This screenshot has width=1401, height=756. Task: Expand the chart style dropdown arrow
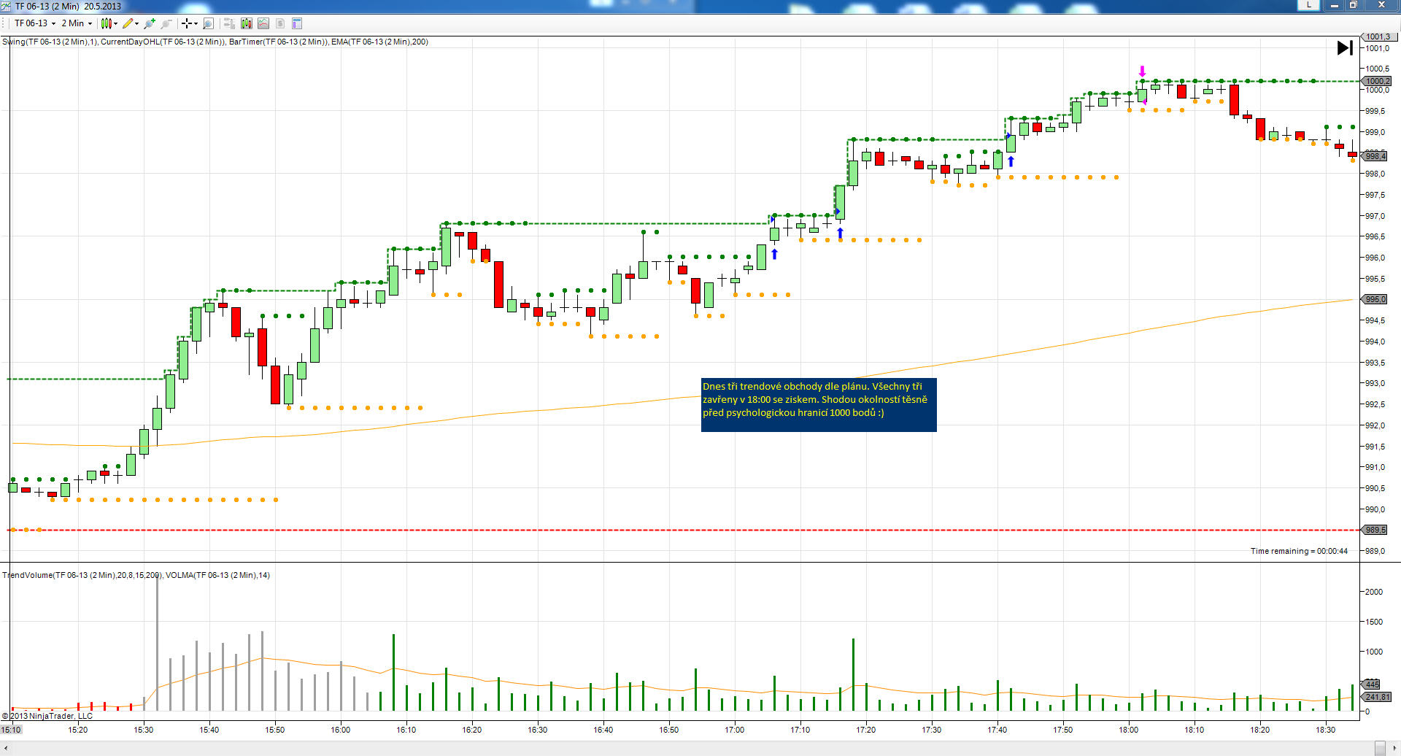coord(115,23)
